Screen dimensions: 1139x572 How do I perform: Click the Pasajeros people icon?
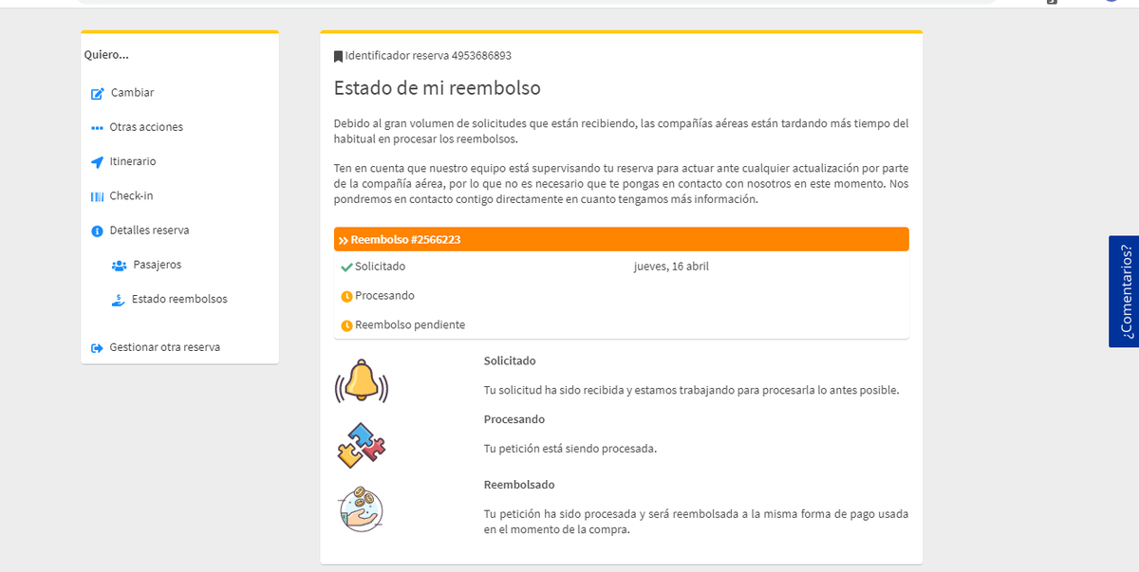[120, 266]
